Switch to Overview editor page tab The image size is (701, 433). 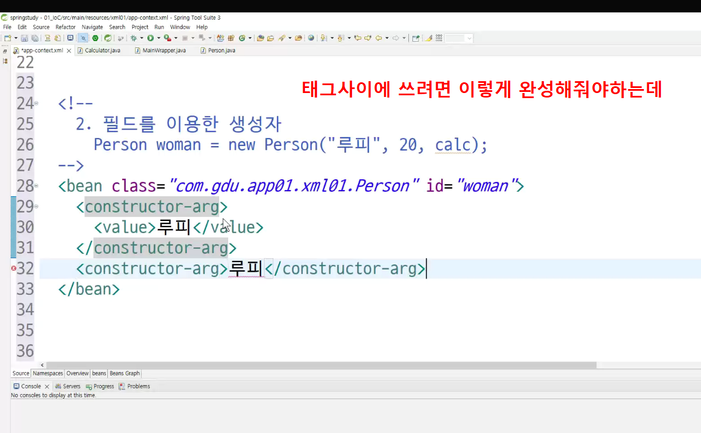click(77, 373)
